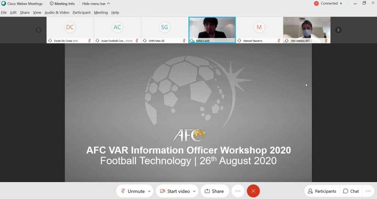Click headset icon beside Shin Hatano AFC
Image resolution: width=377 pixels, height=199 pixels.
pyautogui.click(x=287, y=41)
